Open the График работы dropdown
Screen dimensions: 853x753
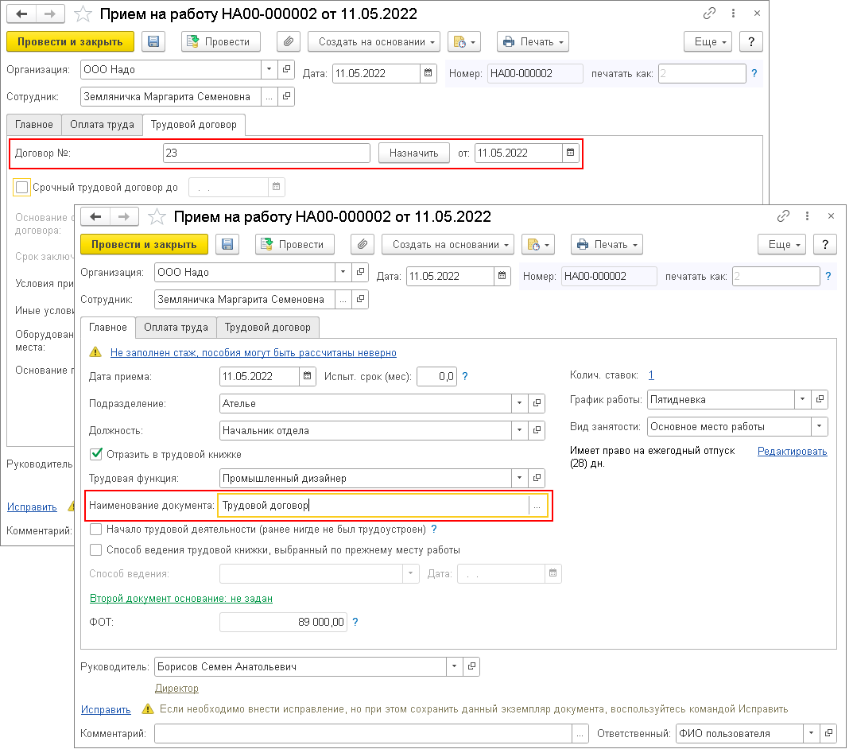[802, 399]
